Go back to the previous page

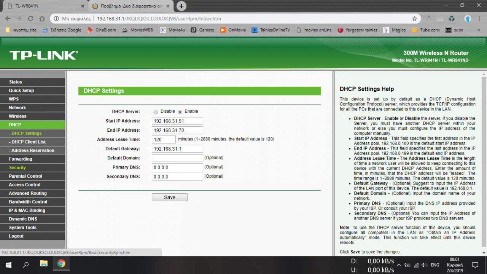(x=8, y=18)
